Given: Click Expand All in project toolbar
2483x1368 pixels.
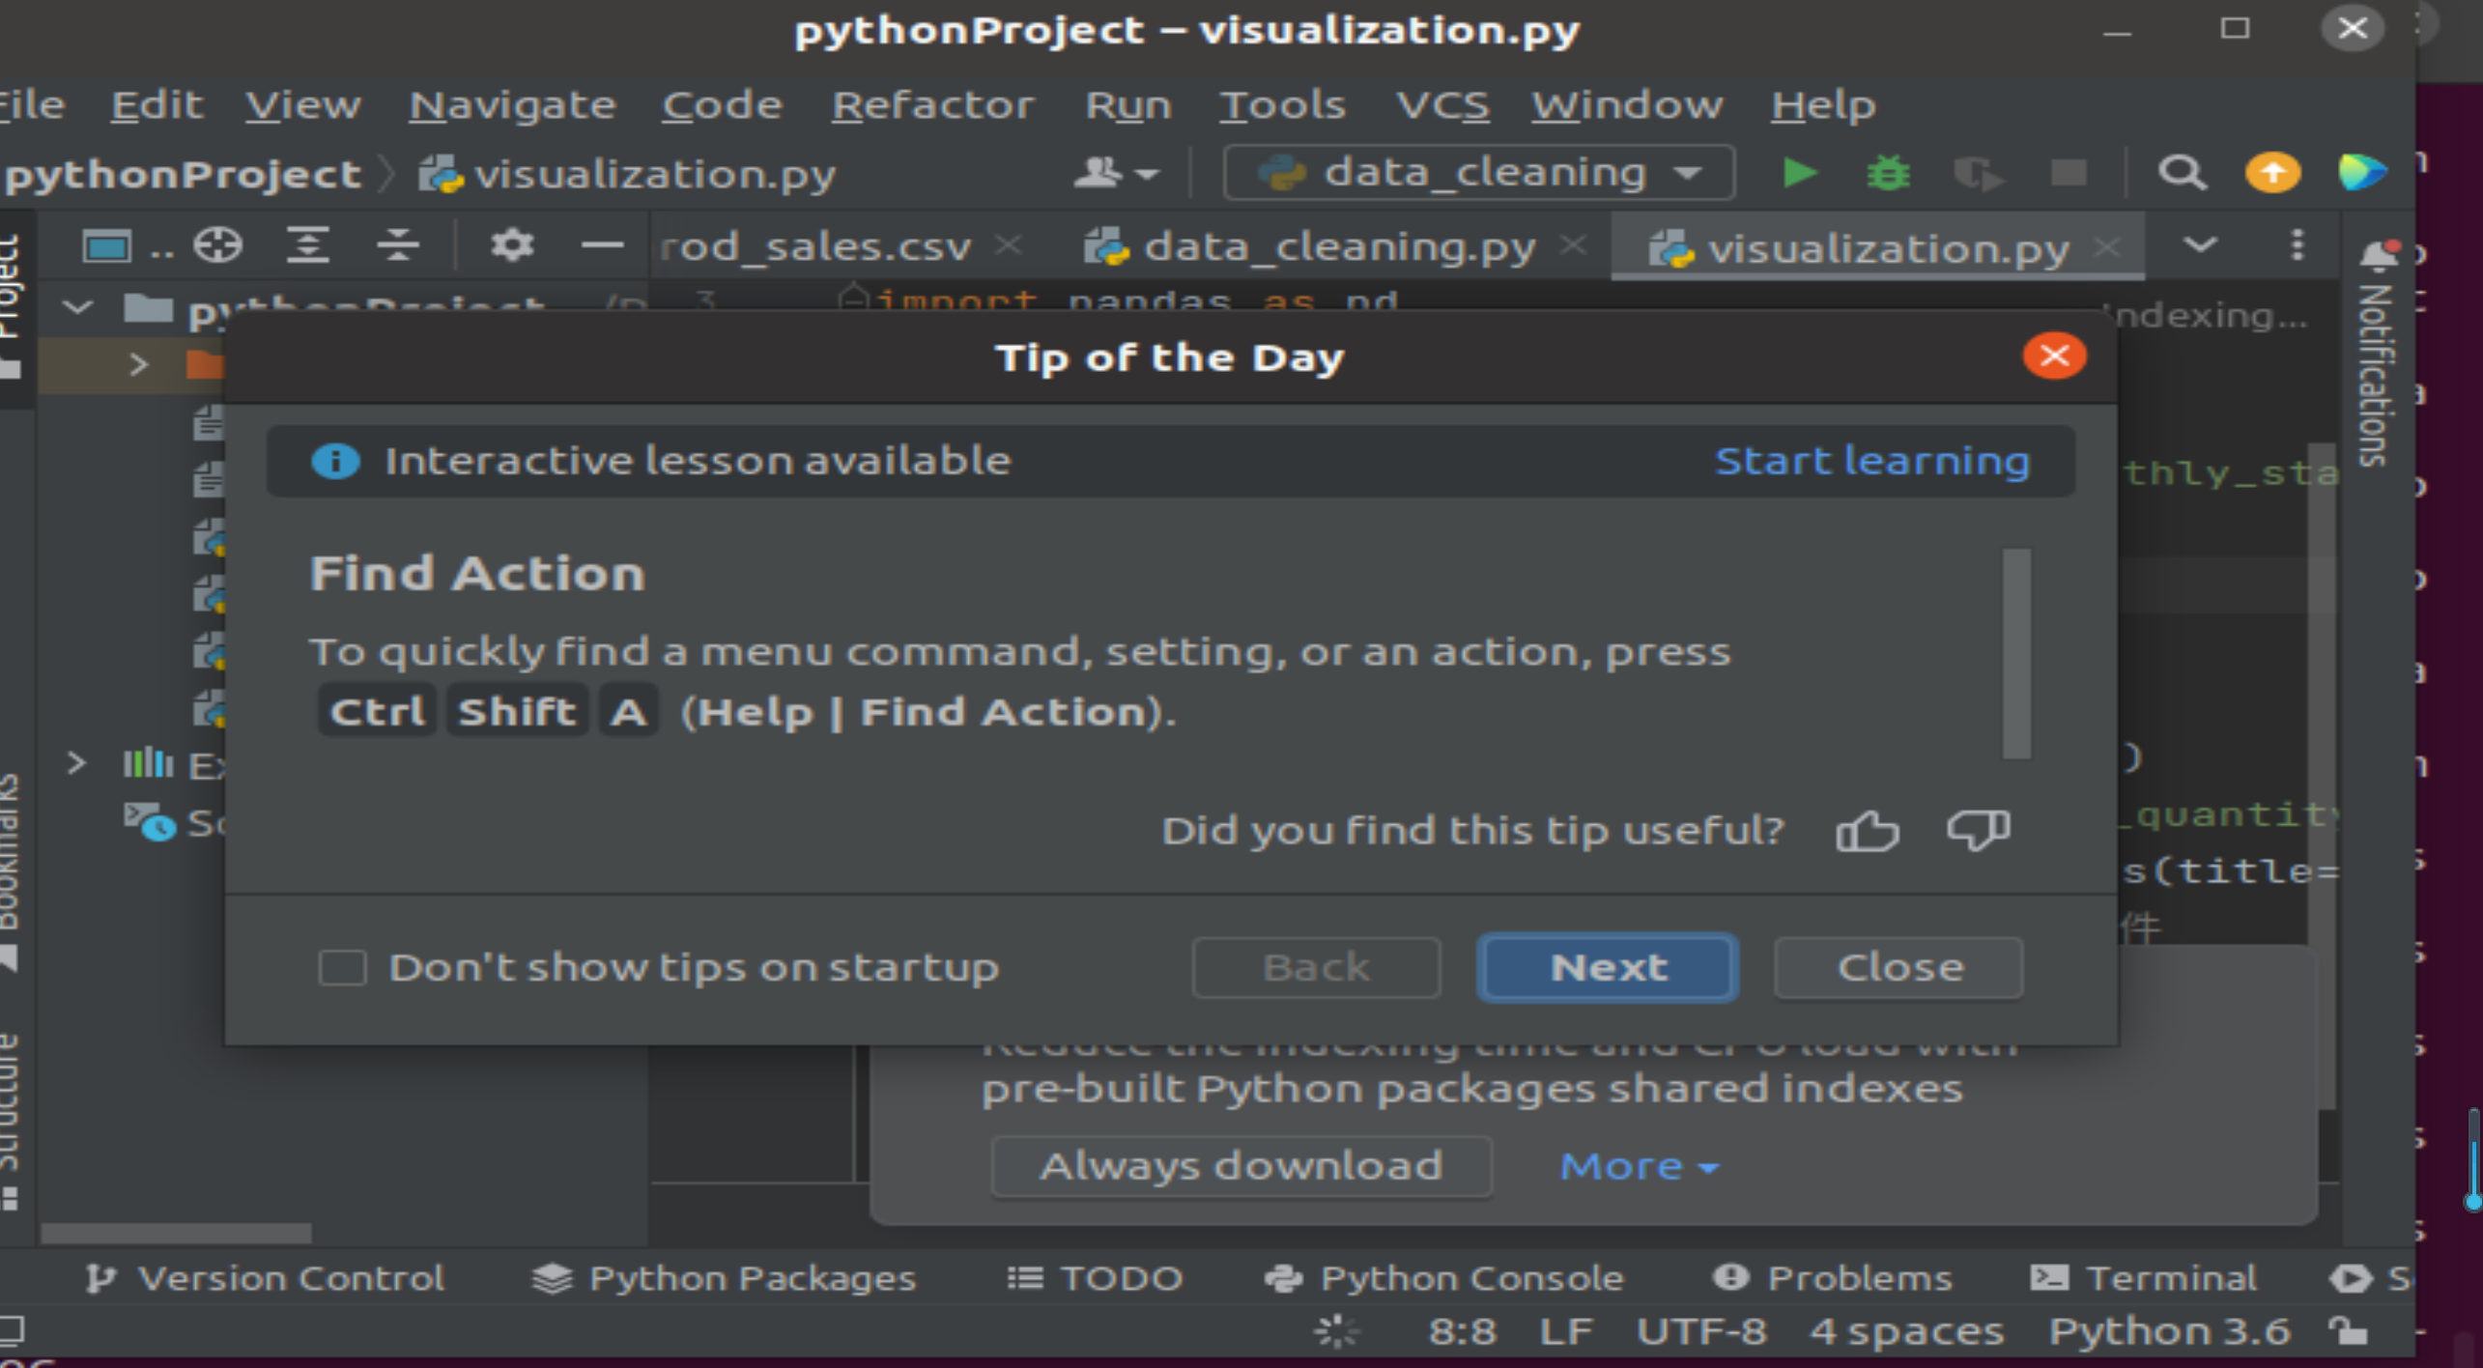Looking at the screenshot, I should tap(308, 245).
